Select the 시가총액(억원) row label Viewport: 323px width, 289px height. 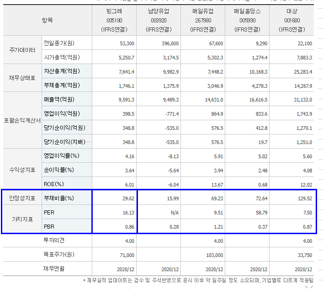click(x=62, y=57)
